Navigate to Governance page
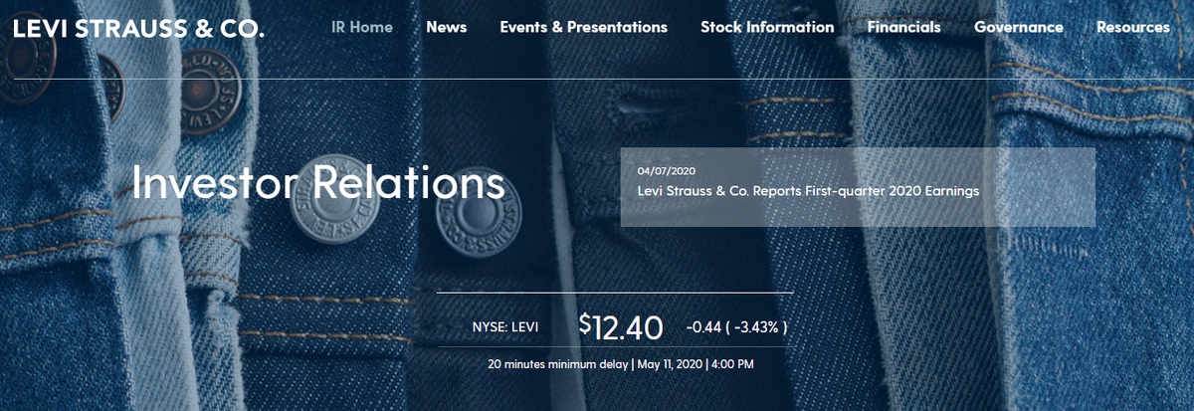The image size is (1194, 411). click(1019, 27)
